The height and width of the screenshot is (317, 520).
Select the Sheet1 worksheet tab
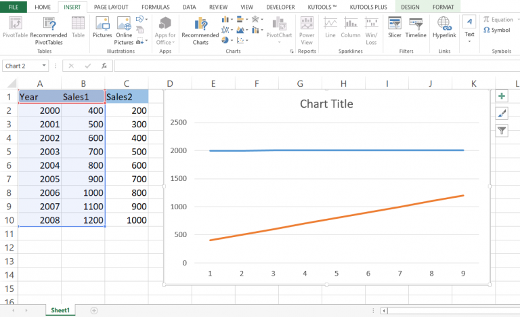[x=60, y=310]
